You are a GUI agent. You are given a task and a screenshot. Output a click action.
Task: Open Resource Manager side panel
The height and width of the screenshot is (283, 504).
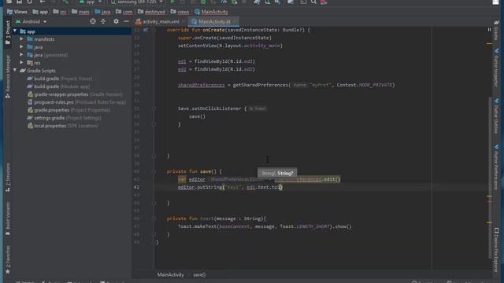coord(8,76)
